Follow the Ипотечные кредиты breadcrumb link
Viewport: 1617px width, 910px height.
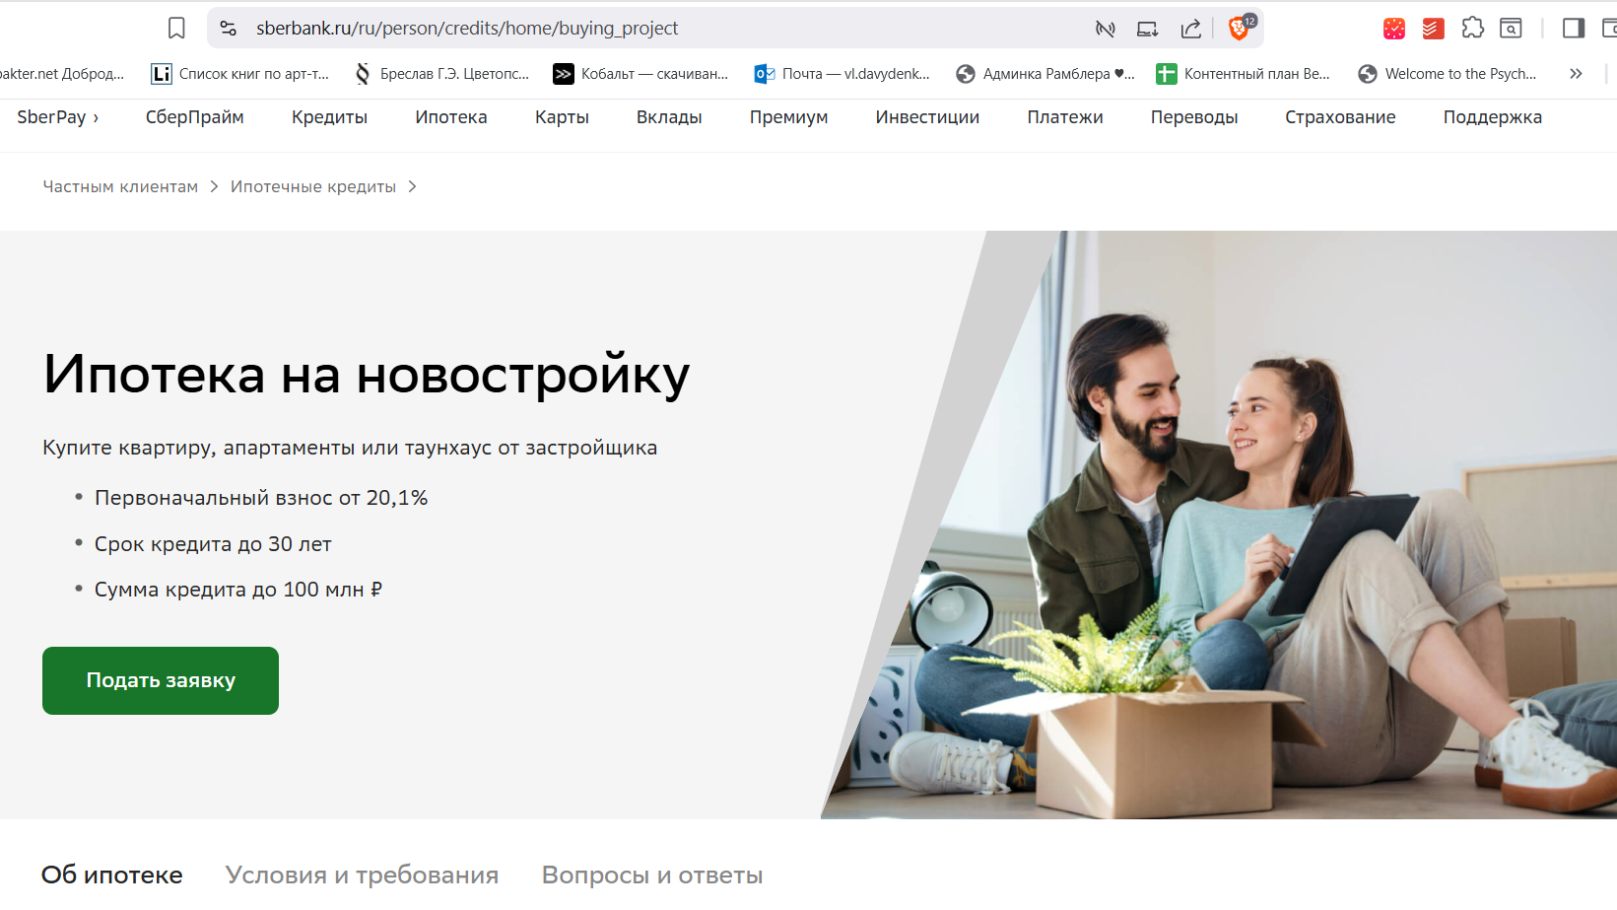313,186
